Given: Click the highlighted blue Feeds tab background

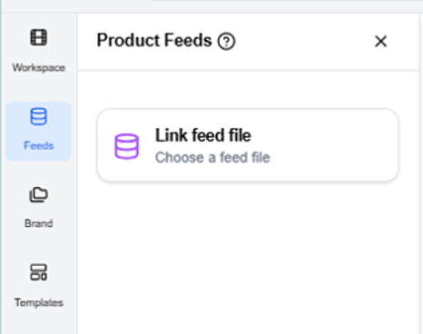Looking at the screenshot, I should [39, 132].
